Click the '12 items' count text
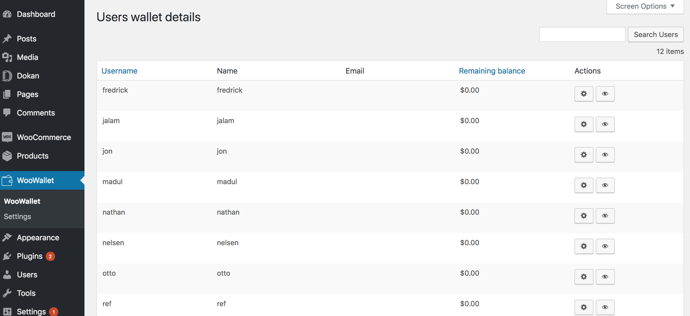Image resolution: width=690 pixels, height=316 pixels. 670,51
